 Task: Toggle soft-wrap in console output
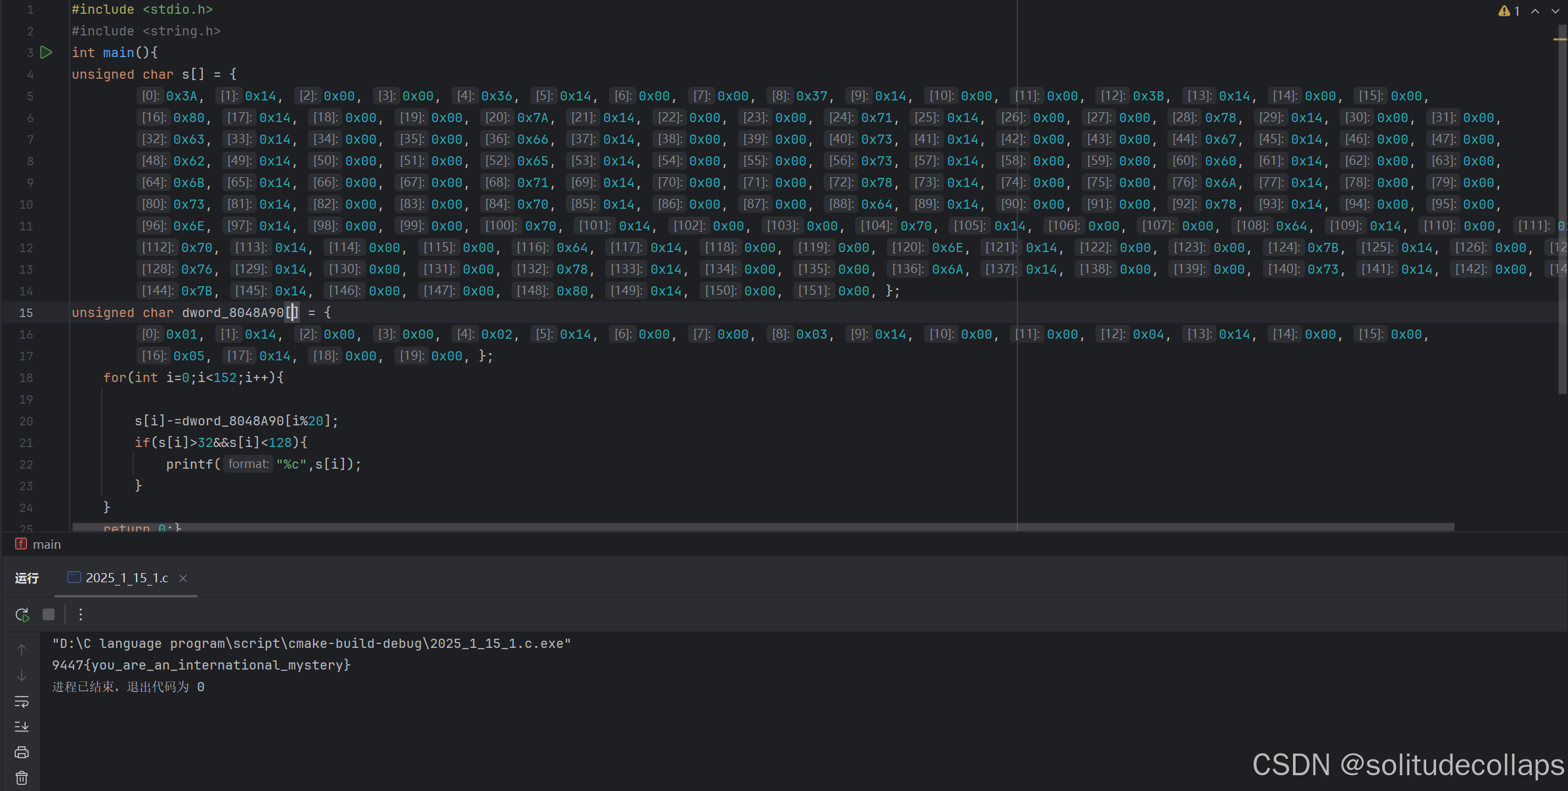click(x=22, y=701)
